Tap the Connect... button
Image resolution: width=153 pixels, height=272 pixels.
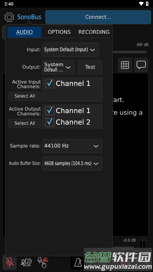tap(98, 17)
